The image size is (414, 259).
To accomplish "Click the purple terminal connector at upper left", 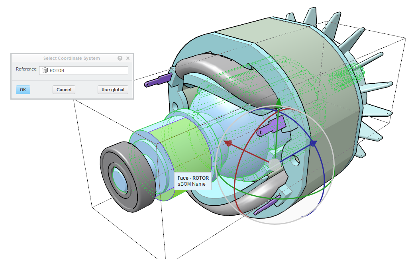I will (x=159, y=80).
